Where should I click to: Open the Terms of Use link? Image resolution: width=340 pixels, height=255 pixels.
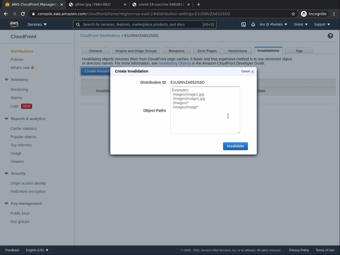(325, 250)
